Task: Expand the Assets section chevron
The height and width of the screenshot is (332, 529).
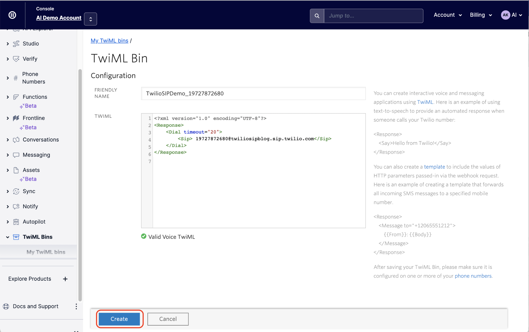Action: [8, 170]
